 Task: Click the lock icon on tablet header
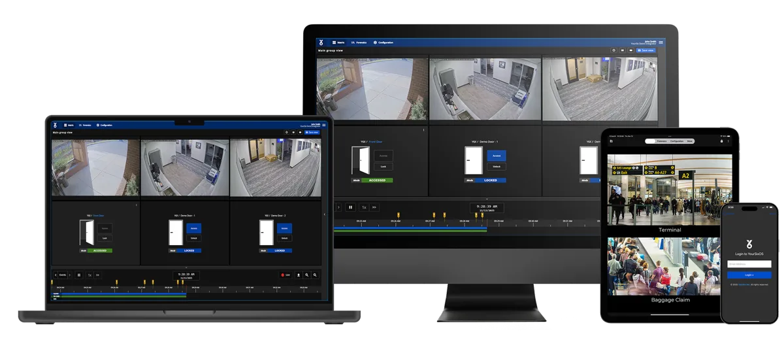[721, 141]
